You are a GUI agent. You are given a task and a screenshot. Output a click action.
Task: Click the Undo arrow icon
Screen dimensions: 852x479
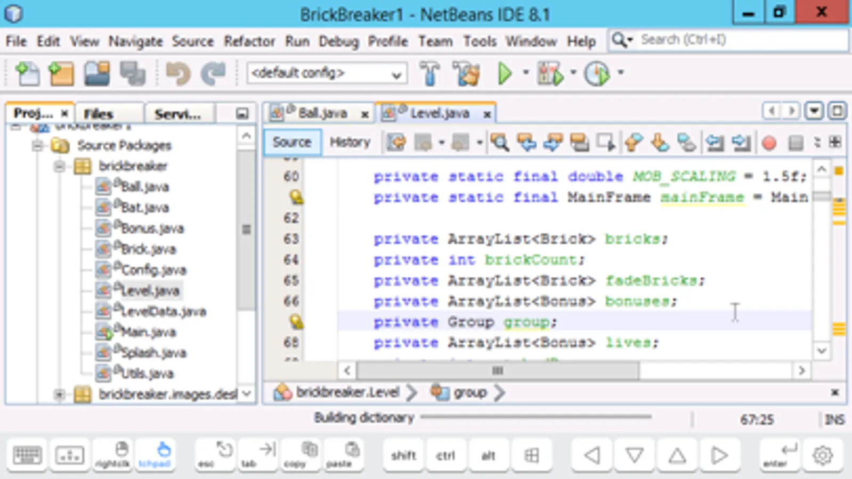coord(178,73)
